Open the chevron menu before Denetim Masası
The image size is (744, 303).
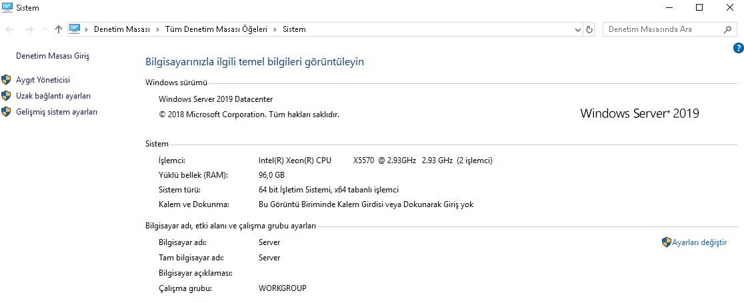click(87, 29)
